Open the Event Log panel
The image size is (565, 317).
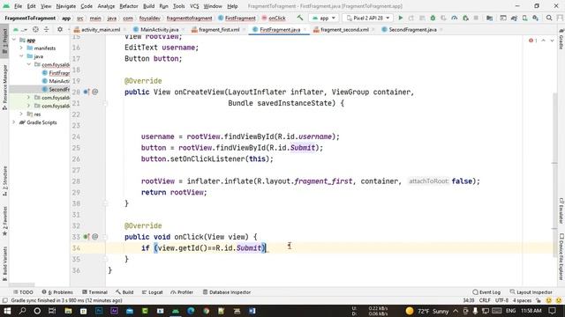click(486, 292)
